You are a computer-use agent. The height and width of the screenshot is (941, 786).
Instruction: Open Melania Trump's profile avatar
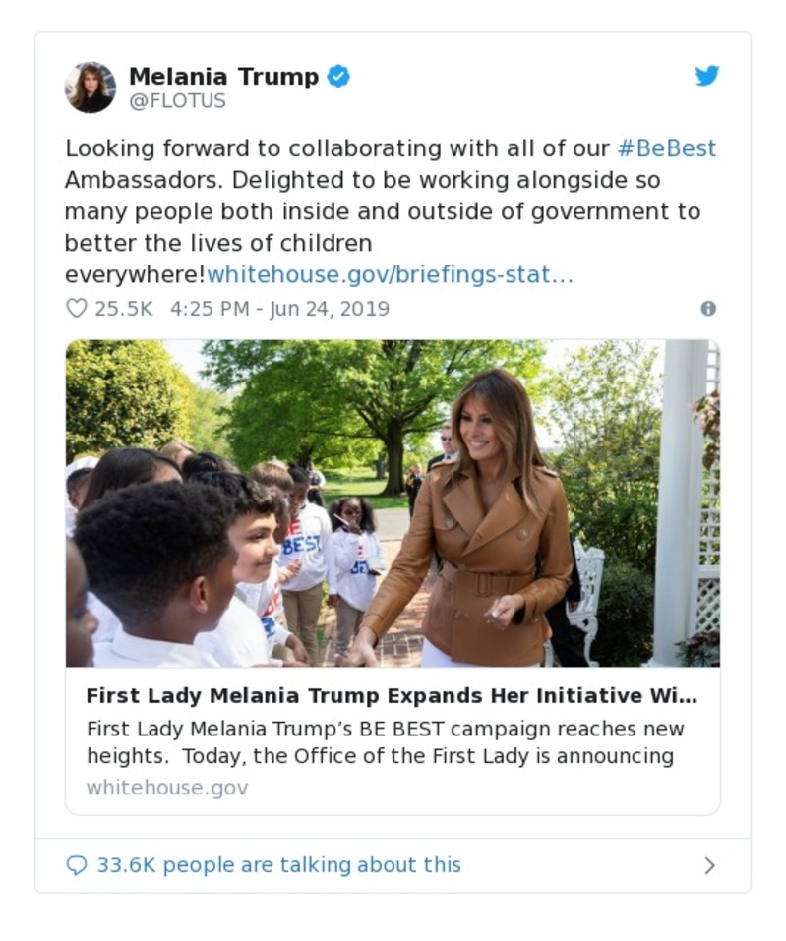click(91, 88)
